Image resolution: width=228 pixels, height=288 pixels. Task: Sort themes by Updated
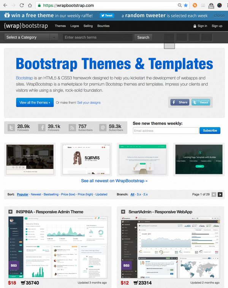101,194
